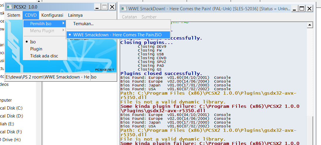Click the PCSX2 window title icon
Image resolution: width=321 pixels, height=145 pixels.
pyautogui.click(x=9, y=7)
